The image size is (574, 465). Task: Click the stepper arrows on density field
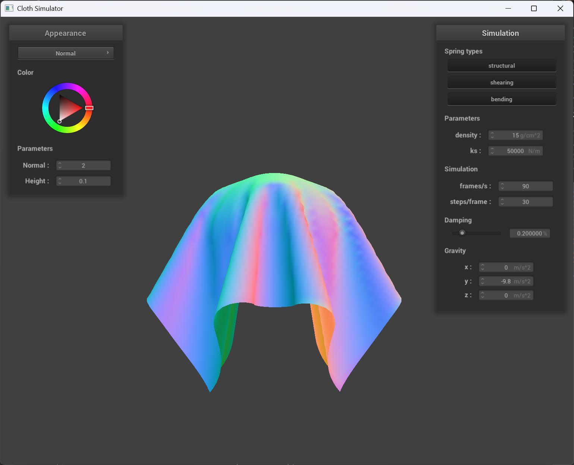(x=492, y=135)
